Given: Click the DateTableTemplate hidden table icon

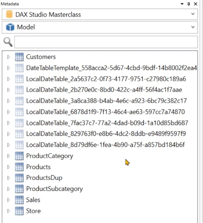Looking at the screenshot, I should tap(19, 68).
